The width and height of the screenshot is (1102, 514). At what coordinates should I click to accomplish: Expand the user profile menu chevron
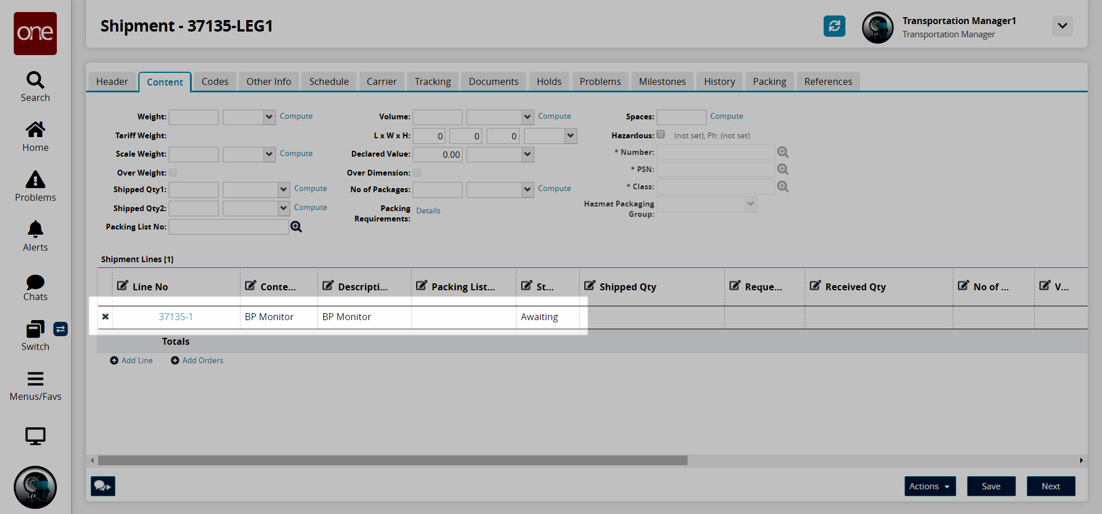tap(1062, 26)
